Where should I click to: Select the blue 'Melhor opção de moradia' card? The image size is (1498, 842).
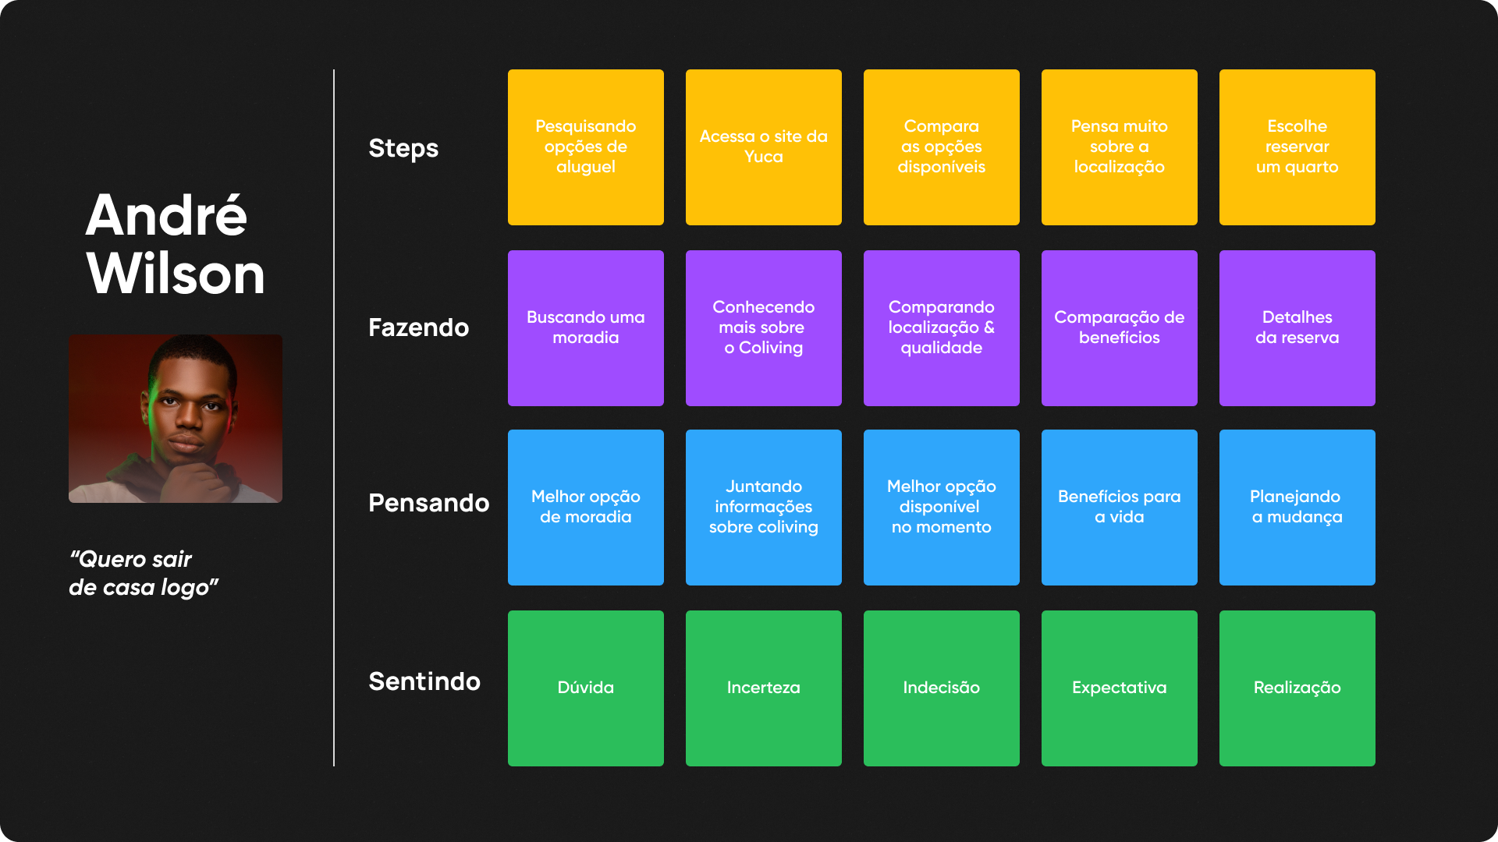(586, 508)
